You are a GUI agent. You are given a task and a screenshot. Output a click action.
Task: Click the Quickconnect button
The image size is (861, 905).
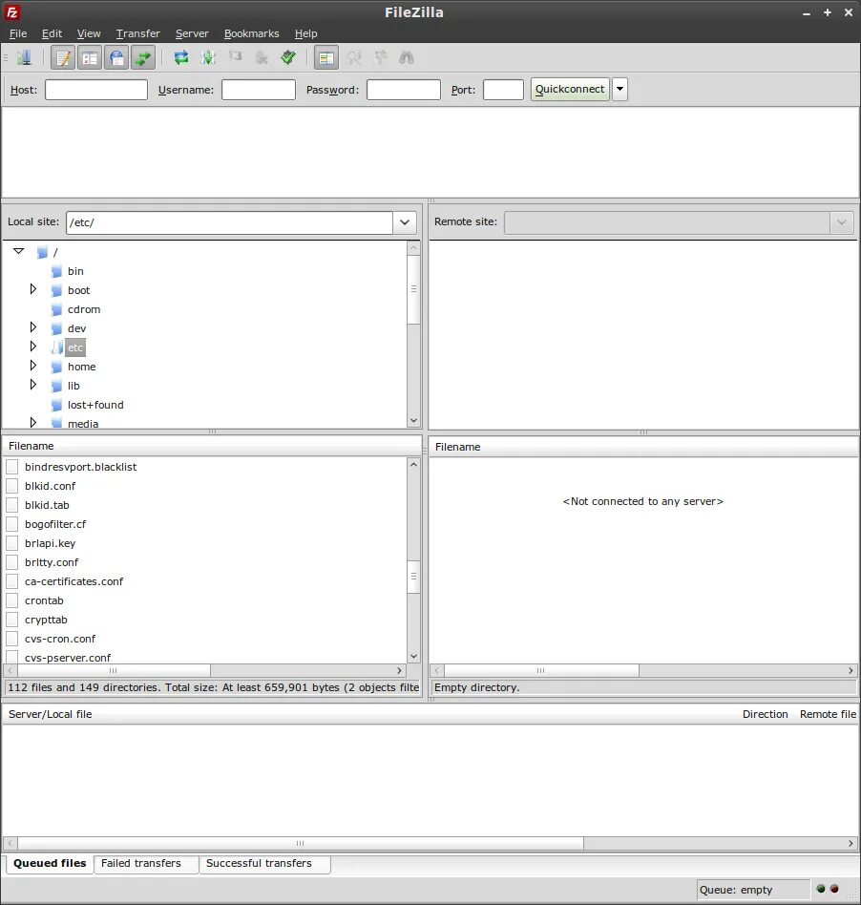click(x=570, y=90)
